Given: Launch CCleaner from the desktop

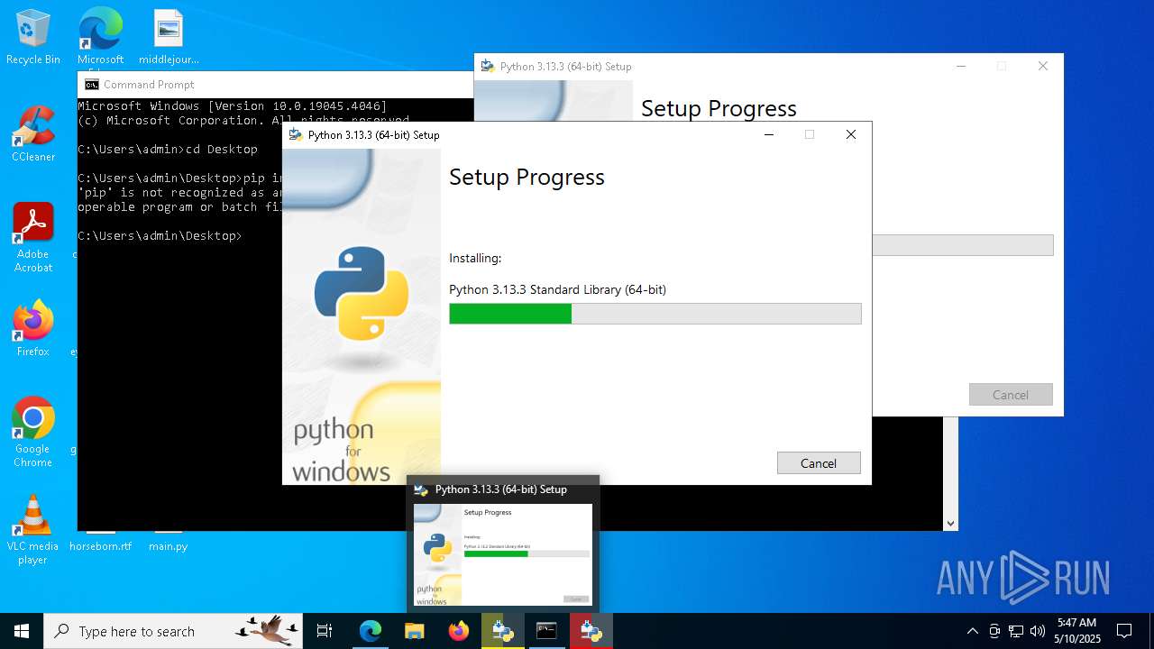Looking at the screenshot, I should point(33,134).
